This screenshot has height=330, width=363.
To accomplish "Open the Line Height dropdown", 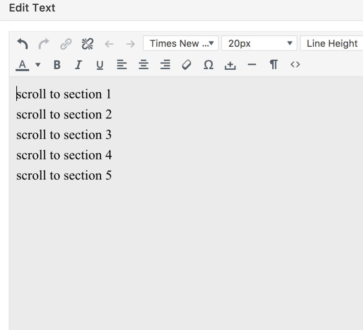I will point(332,44).
